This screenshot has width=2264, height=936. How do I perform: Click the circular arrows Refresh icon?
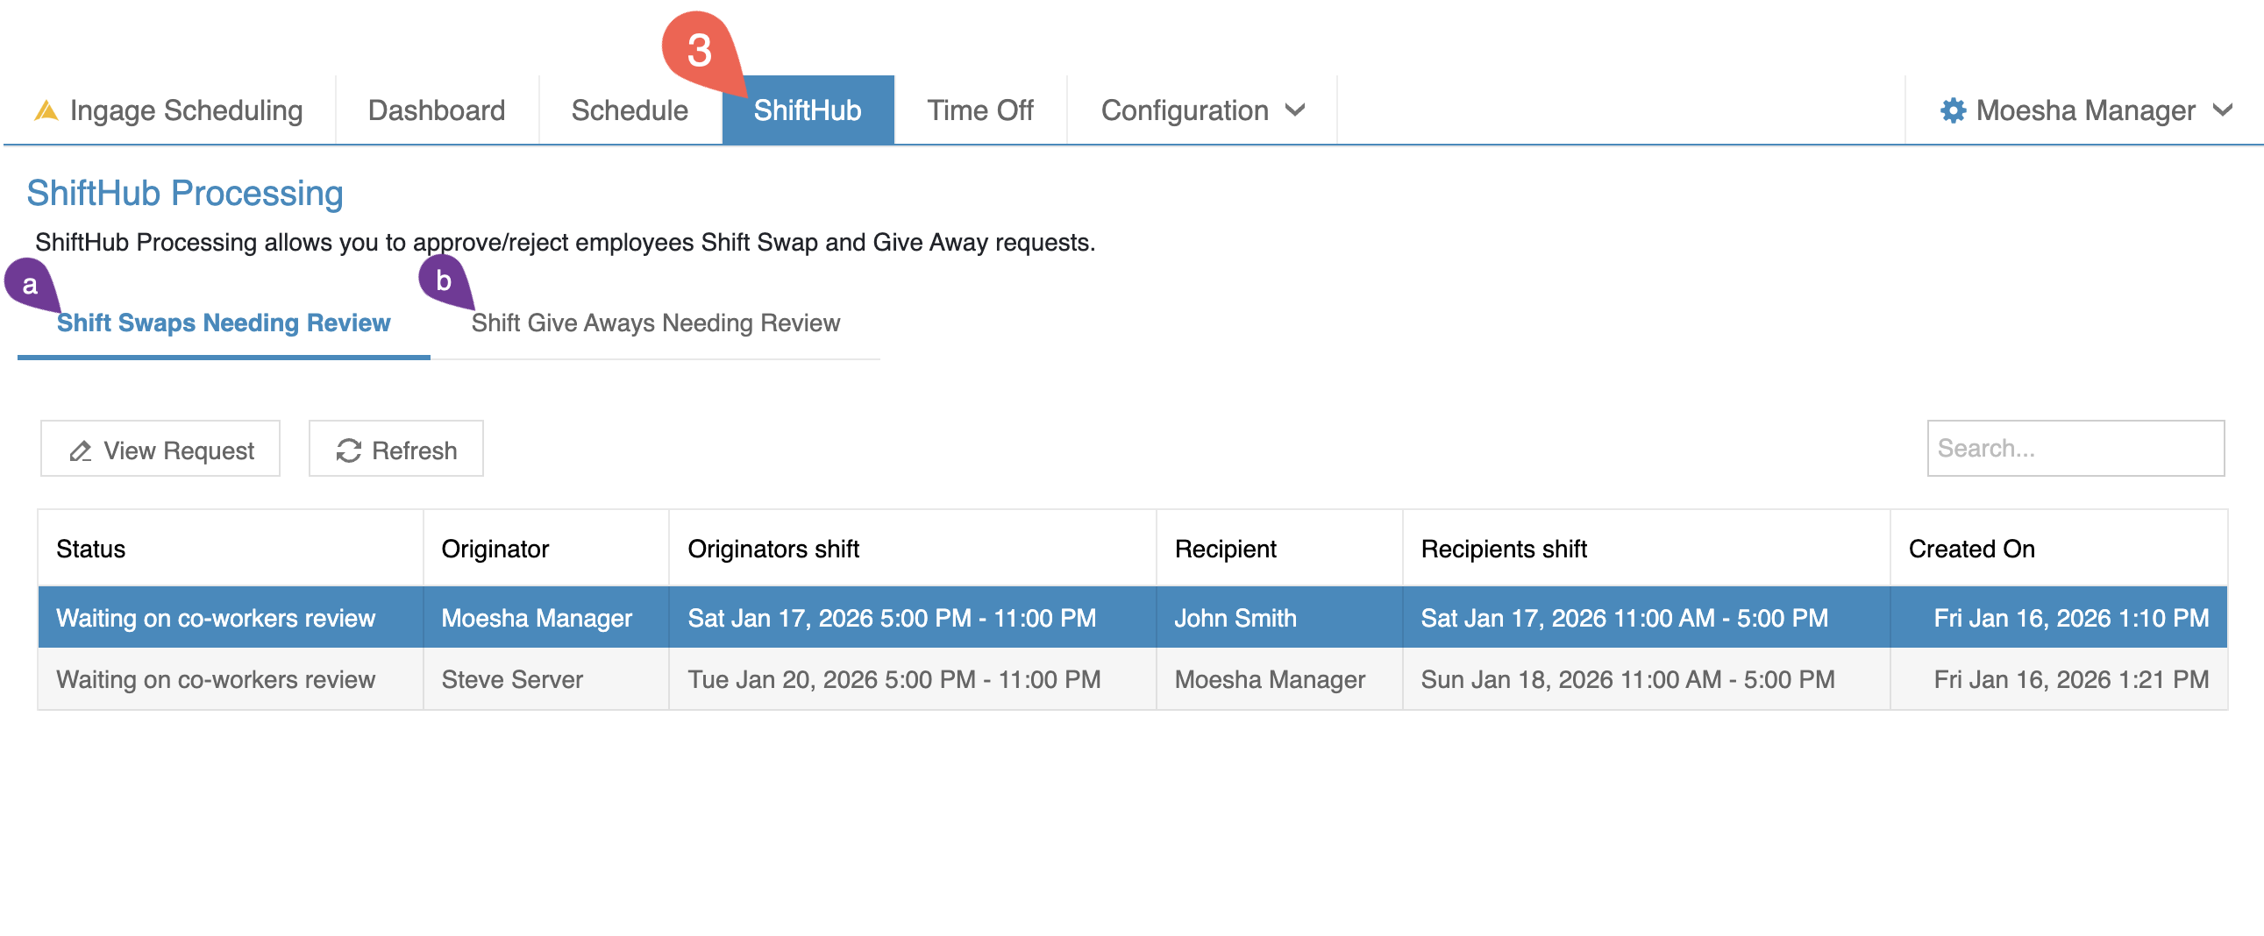[x=349, y=450]
